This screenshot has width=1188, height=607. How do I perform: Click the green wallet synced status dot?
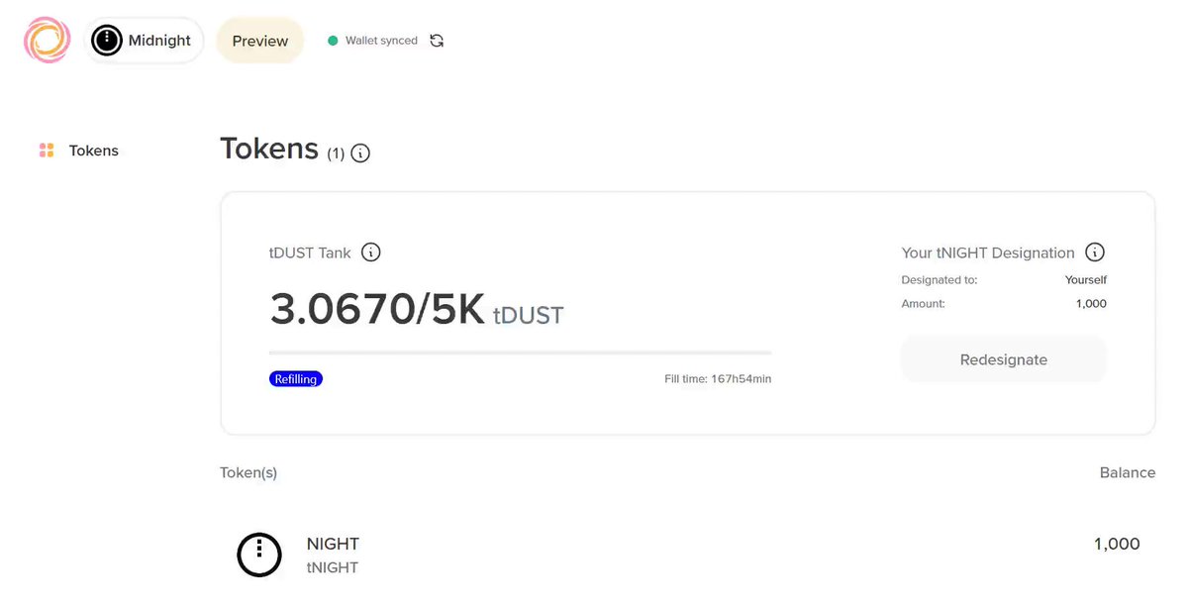tap(334, 41)
